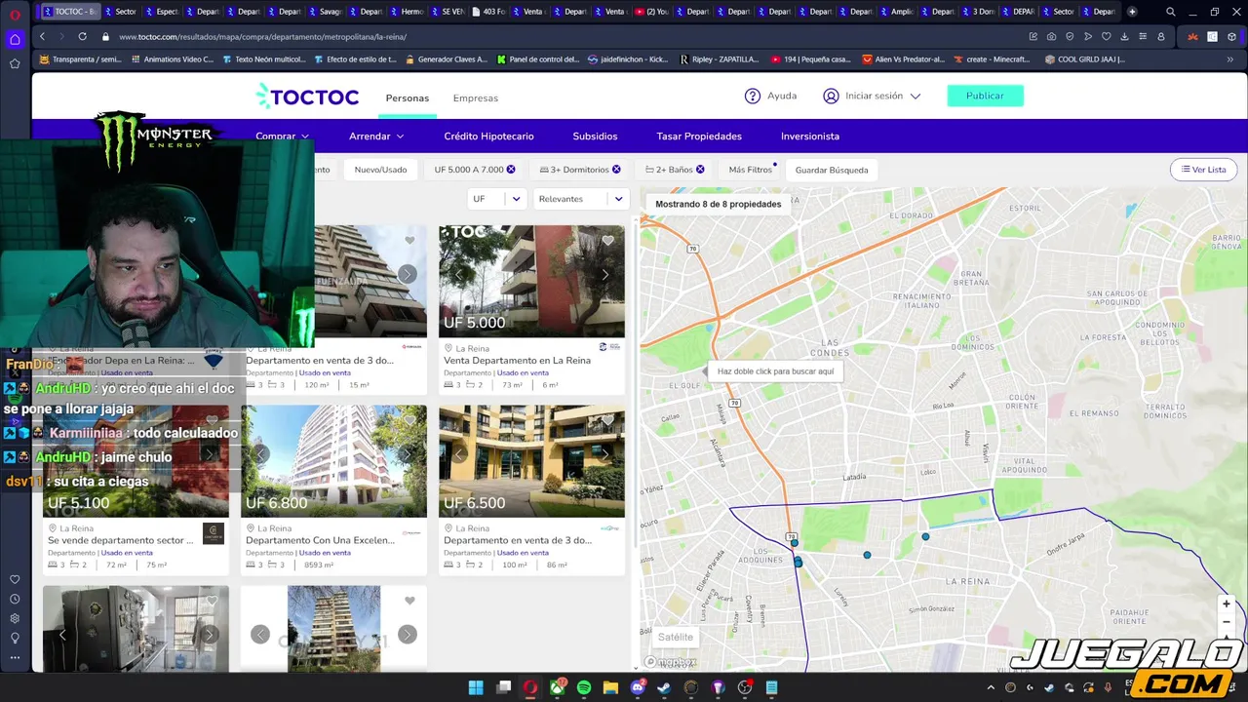1248x702 pixels.
Task: Next photo on UF 6.800 listing
Action: coord(407,454)
